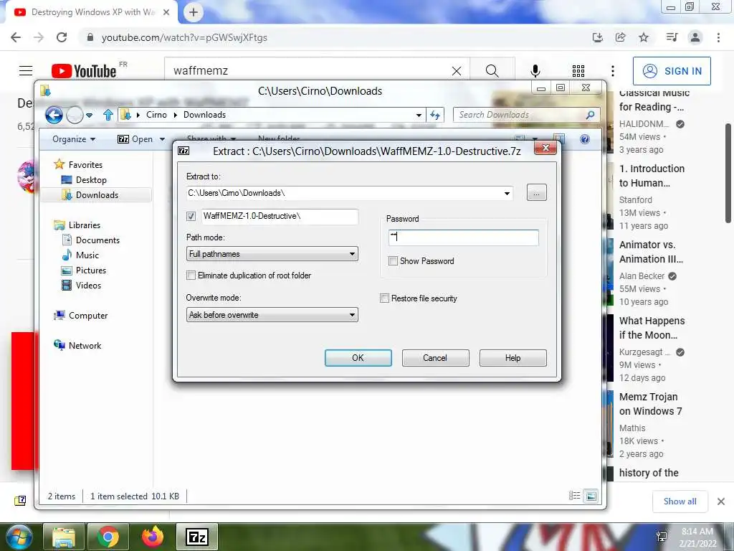This screenshot has width=734, height=551.
Task: Switch Explorer to details view icon
Action: pos(574,496)
